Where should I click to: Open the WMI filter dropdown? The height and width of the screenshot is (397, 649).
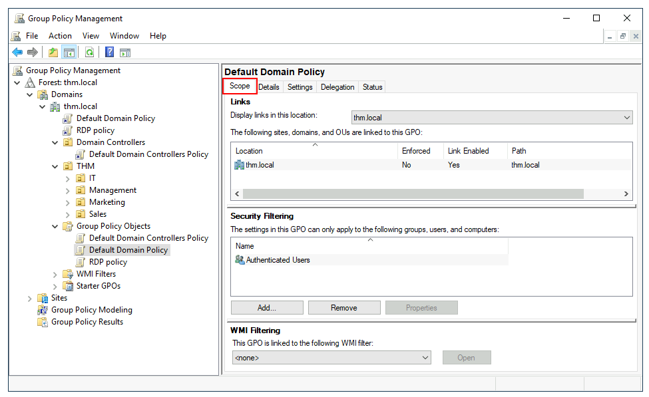click(x=331, y=358)
